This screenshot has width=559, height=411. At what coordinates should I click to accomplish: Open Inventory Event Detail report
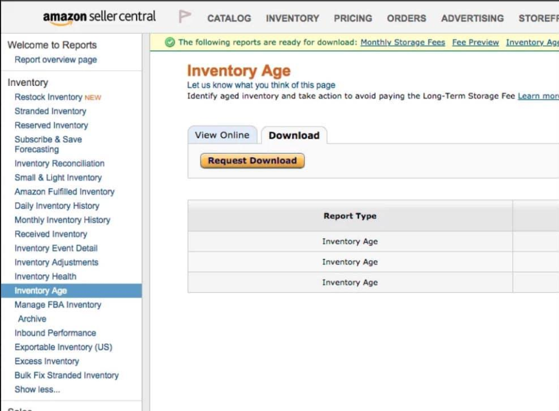[56, 248]
